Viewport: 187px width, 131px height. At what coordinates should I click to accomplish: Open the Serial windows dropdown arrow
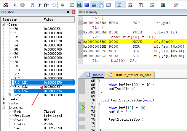point(135,5)
